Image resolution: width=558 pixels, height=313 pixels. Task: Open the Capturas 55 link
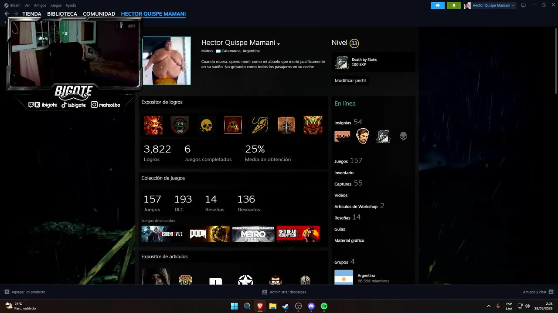tap(348, 183)
